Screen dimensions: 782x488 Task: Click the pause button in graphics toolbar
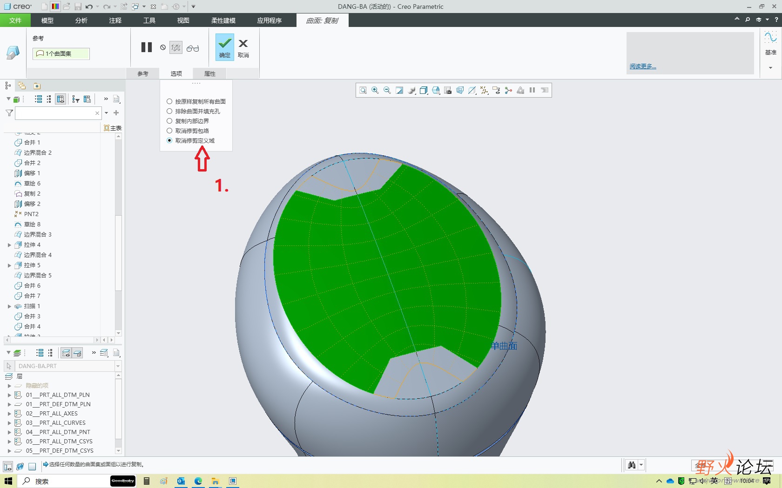pyautogui.click(x=532, y=90)
